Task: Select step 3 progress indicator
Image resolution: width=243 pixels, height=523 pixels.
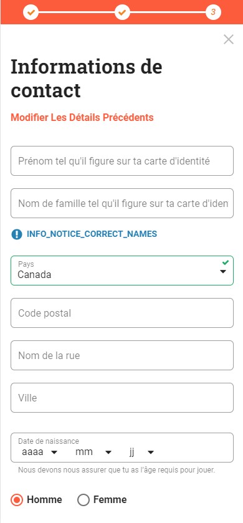Action: (213, 12)
